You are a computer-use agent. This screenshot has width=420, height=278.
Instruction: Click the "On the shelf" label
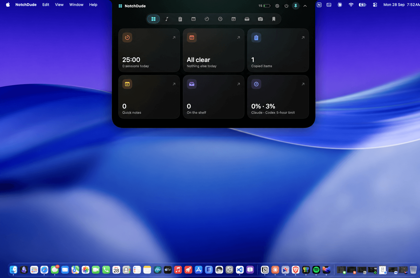196,113
